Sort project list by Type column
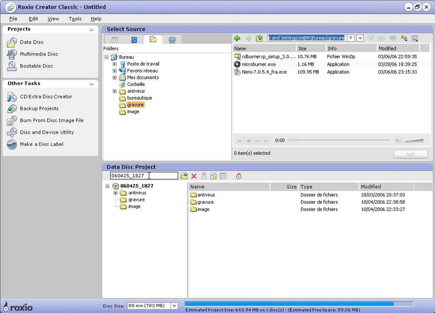 point(329,187)
